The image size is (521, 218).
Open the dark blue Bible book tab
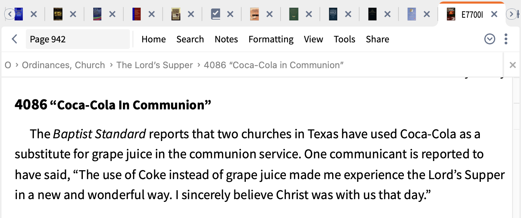333,14
